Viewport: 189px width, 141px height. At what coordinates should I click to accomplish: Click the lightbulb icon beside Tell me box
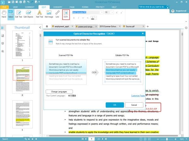tap(168, 7)
